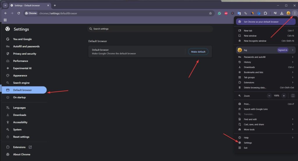This screenshot has width=298, height=161.
Task: Open Autofill and passwords settings
Action: (26, 46)
